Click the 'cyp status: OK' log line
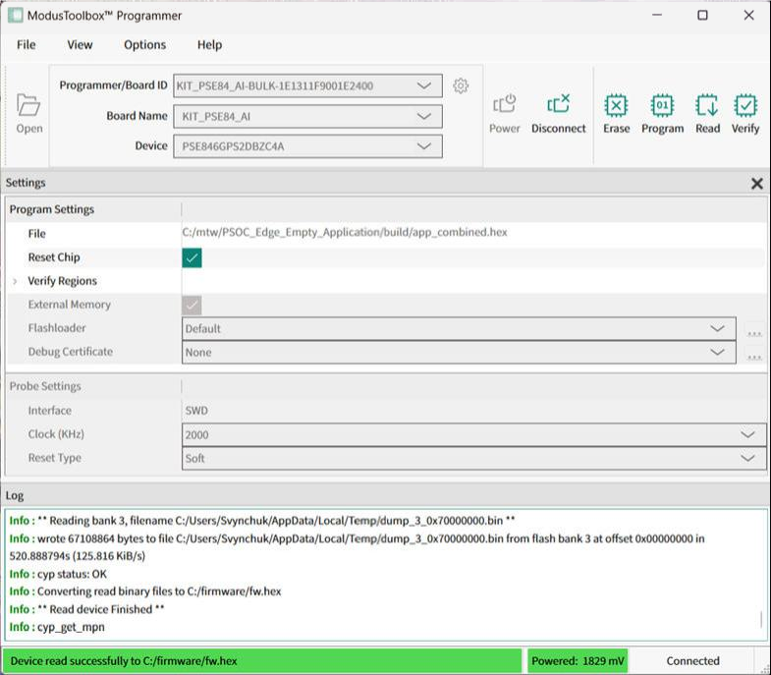771x675 pixels. pos(58,574)
